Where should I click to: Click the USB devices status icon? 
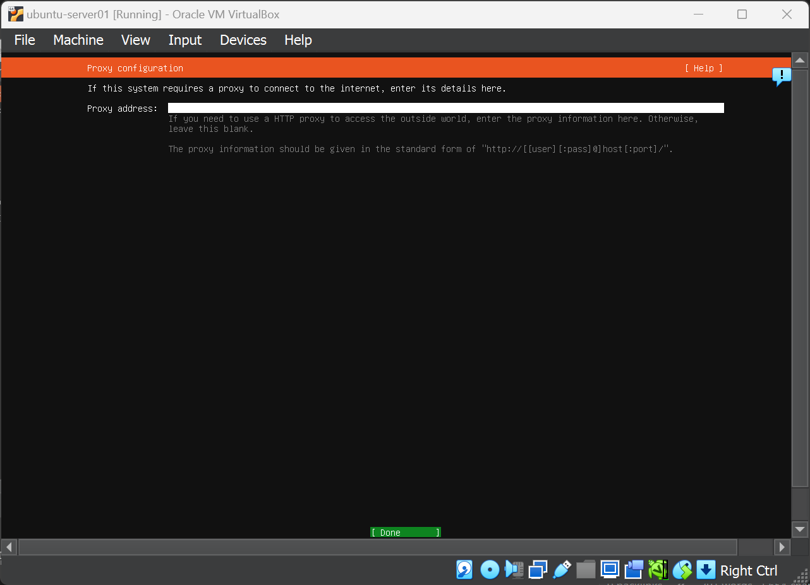[562, 570]
